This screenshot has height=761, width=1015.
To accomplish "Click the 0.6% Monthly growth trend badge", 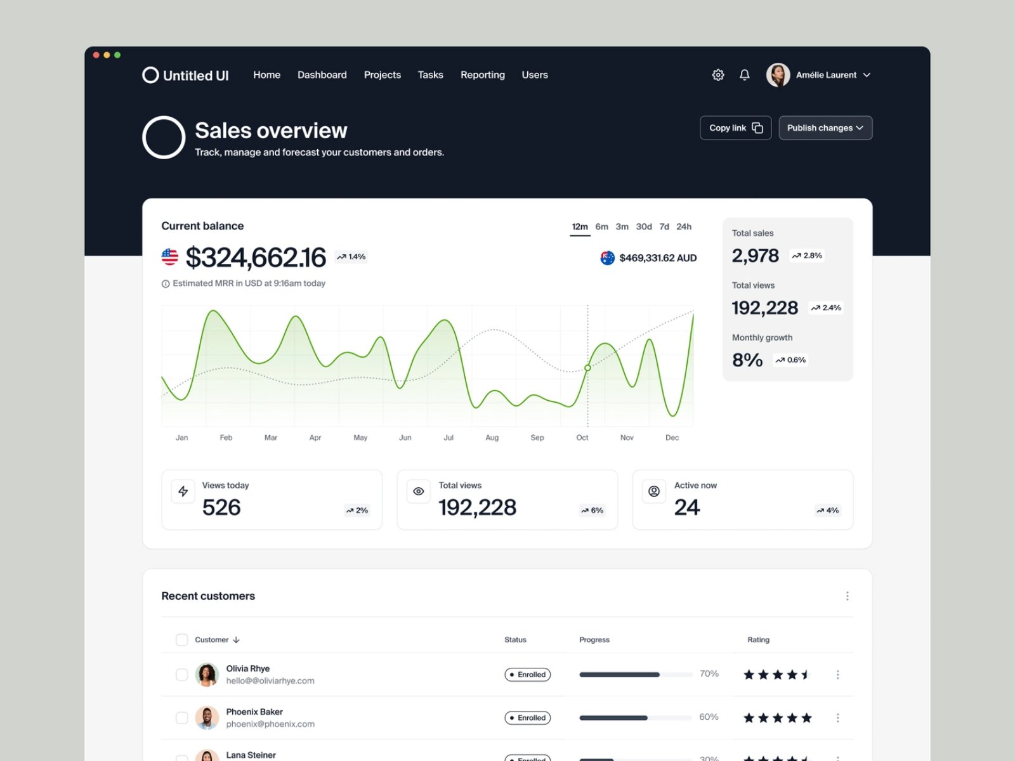I will (x=790, y=360).
